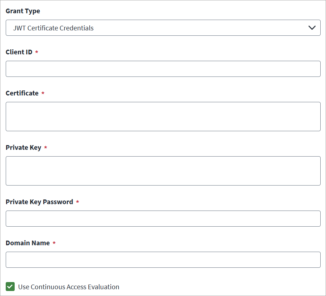Click the Client ID label
This screenshot has width=326, height=296.
coord(19,52)
